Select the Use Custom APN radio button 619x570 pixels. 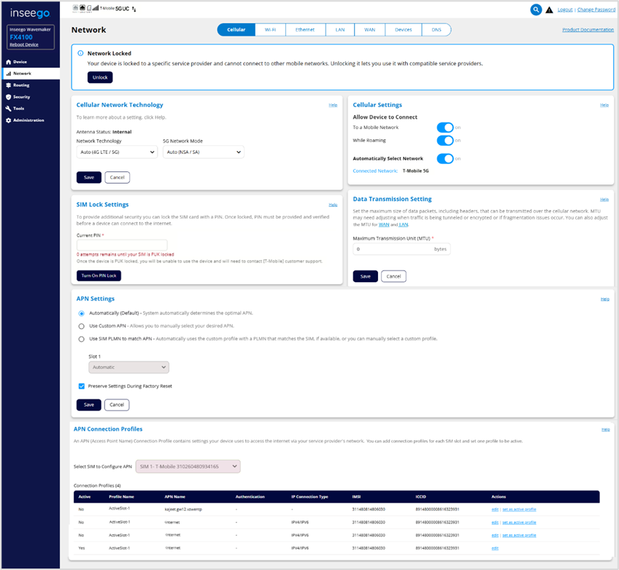(x=81, y=326)
